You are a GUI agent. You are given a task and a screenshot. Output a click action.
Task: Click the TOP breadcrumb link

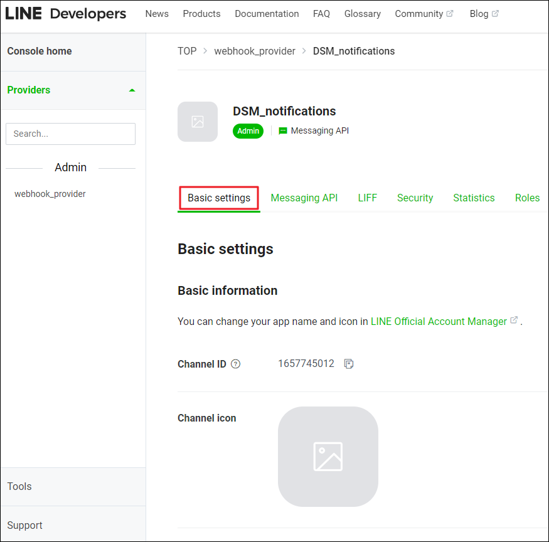pyautogui.click(x=187, y=51)
